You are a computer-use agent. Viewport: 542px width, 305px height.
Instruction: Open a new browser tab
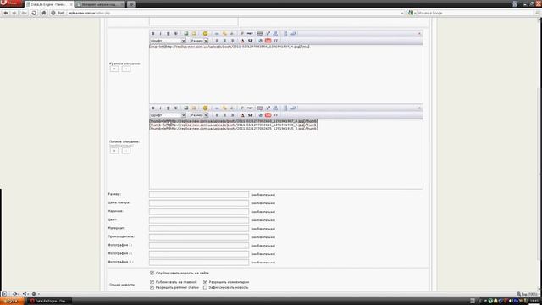tap(132, 4)
